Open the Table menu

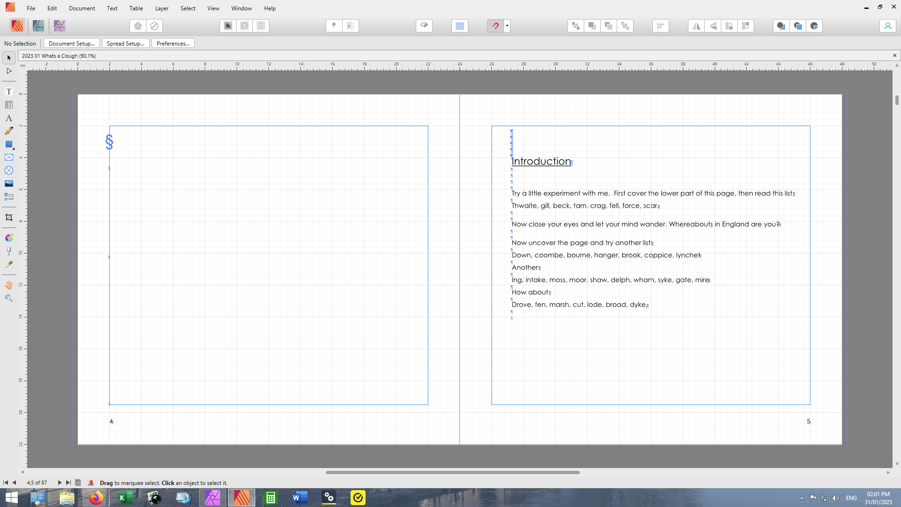coord(136,8)
